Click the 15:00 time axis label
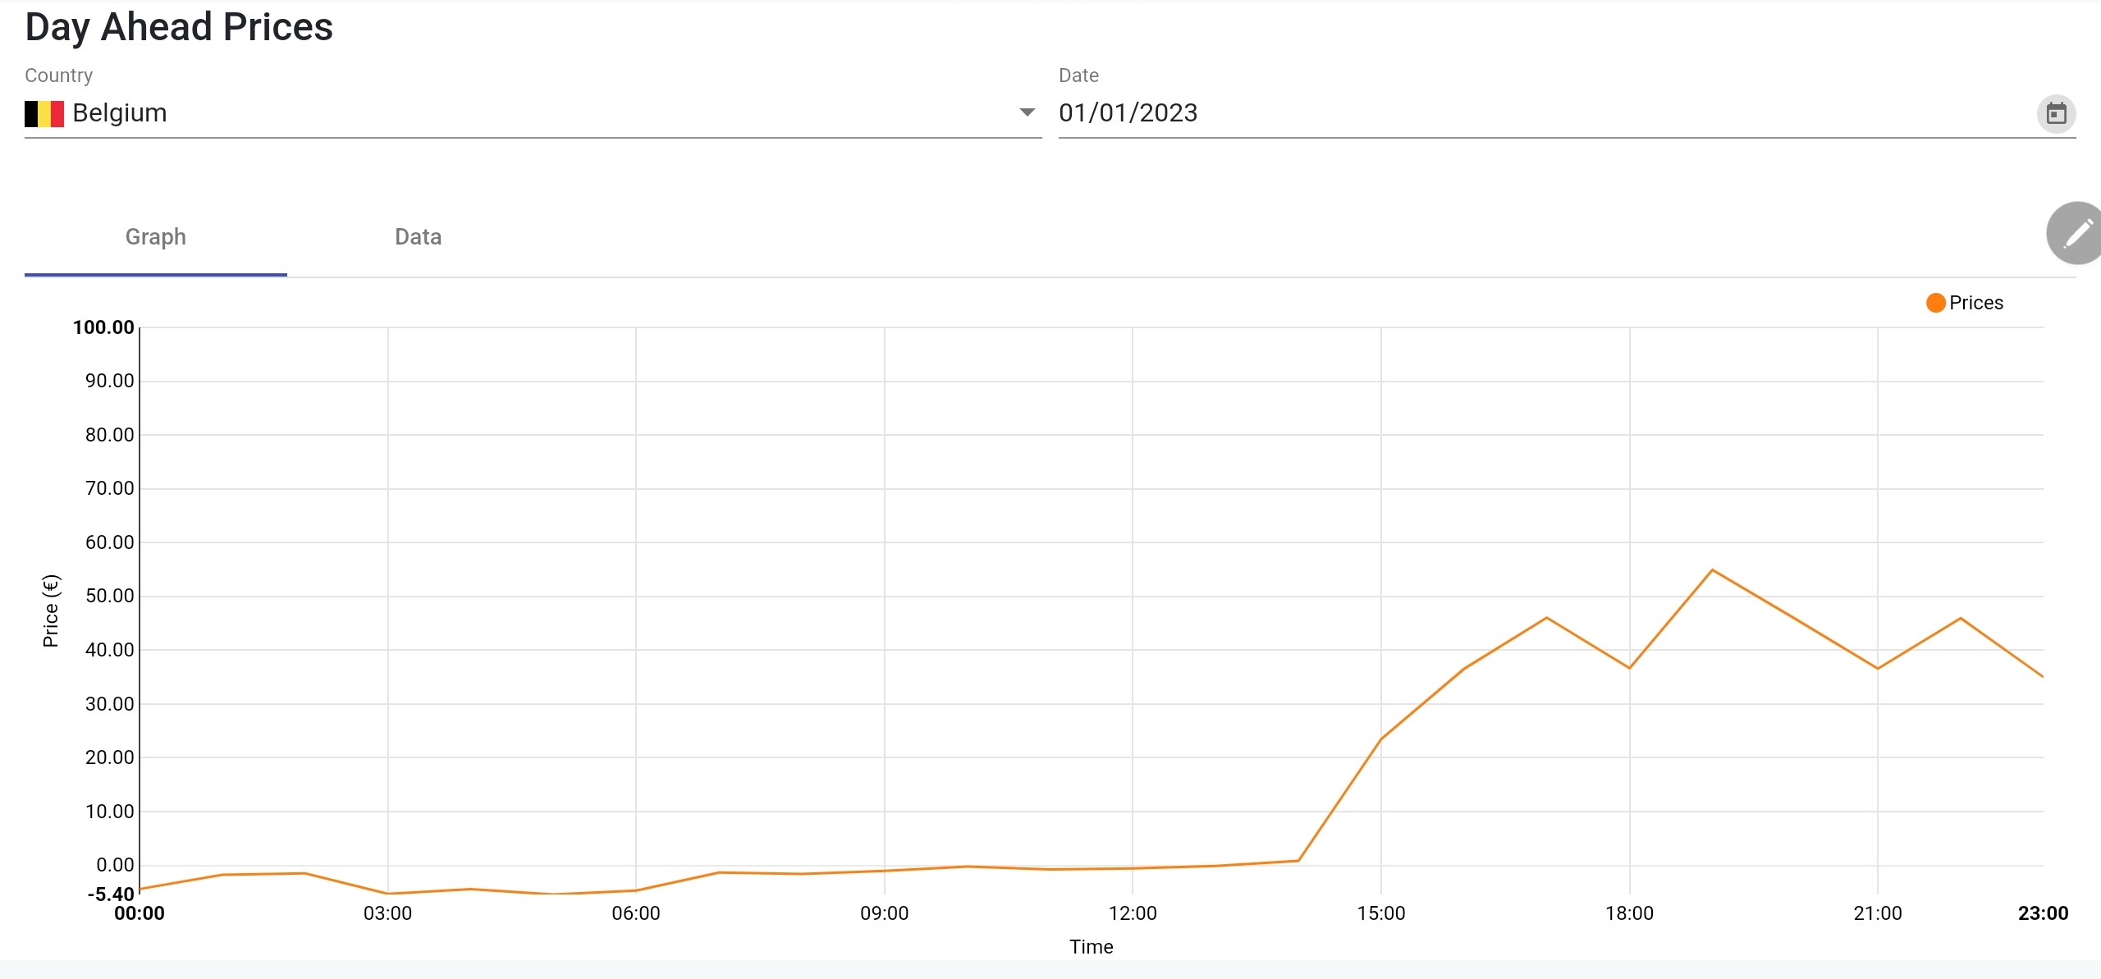 point(1380,913)
